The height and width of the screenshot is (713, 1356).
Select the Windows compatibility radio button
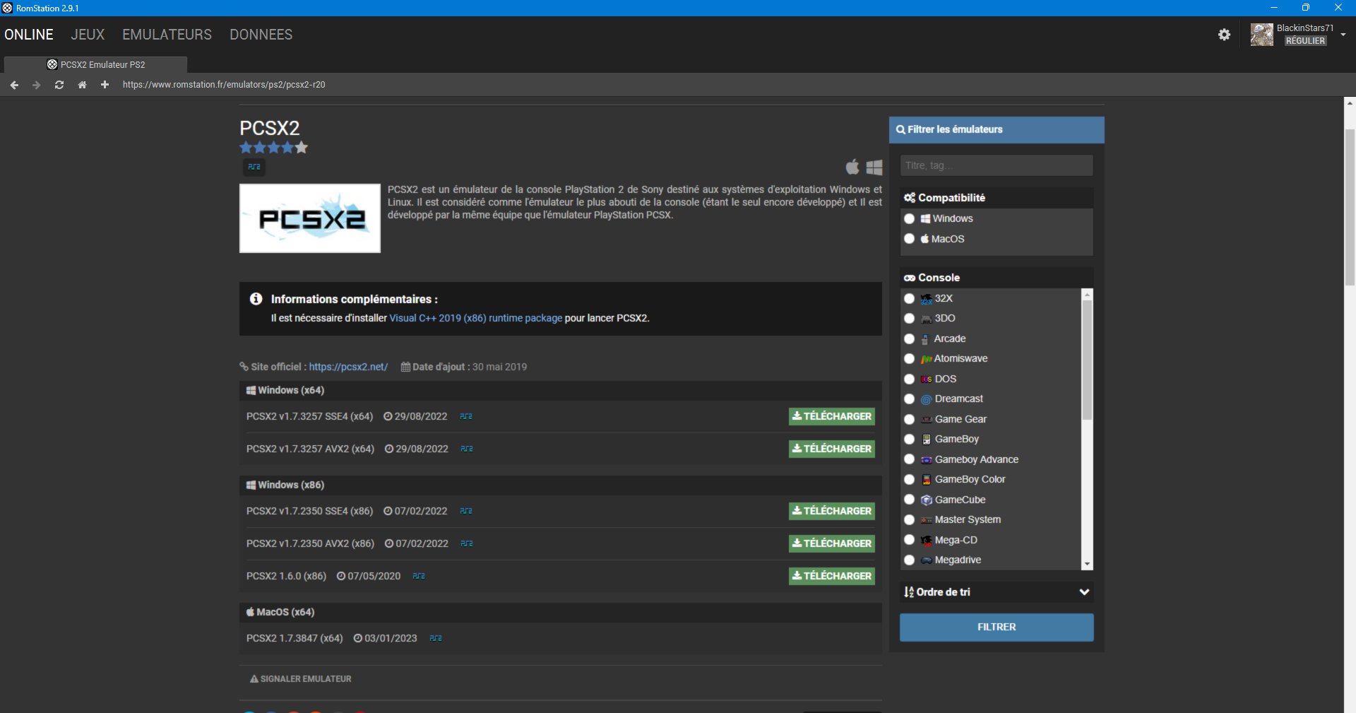(910, 219)
